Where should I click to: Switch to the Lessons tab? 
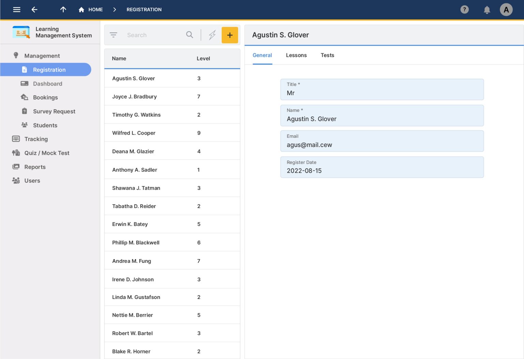(296, 55)
